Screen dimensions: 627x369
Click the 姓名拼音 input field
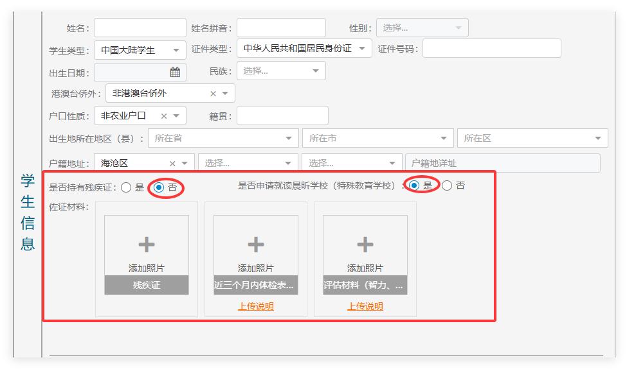281,28
